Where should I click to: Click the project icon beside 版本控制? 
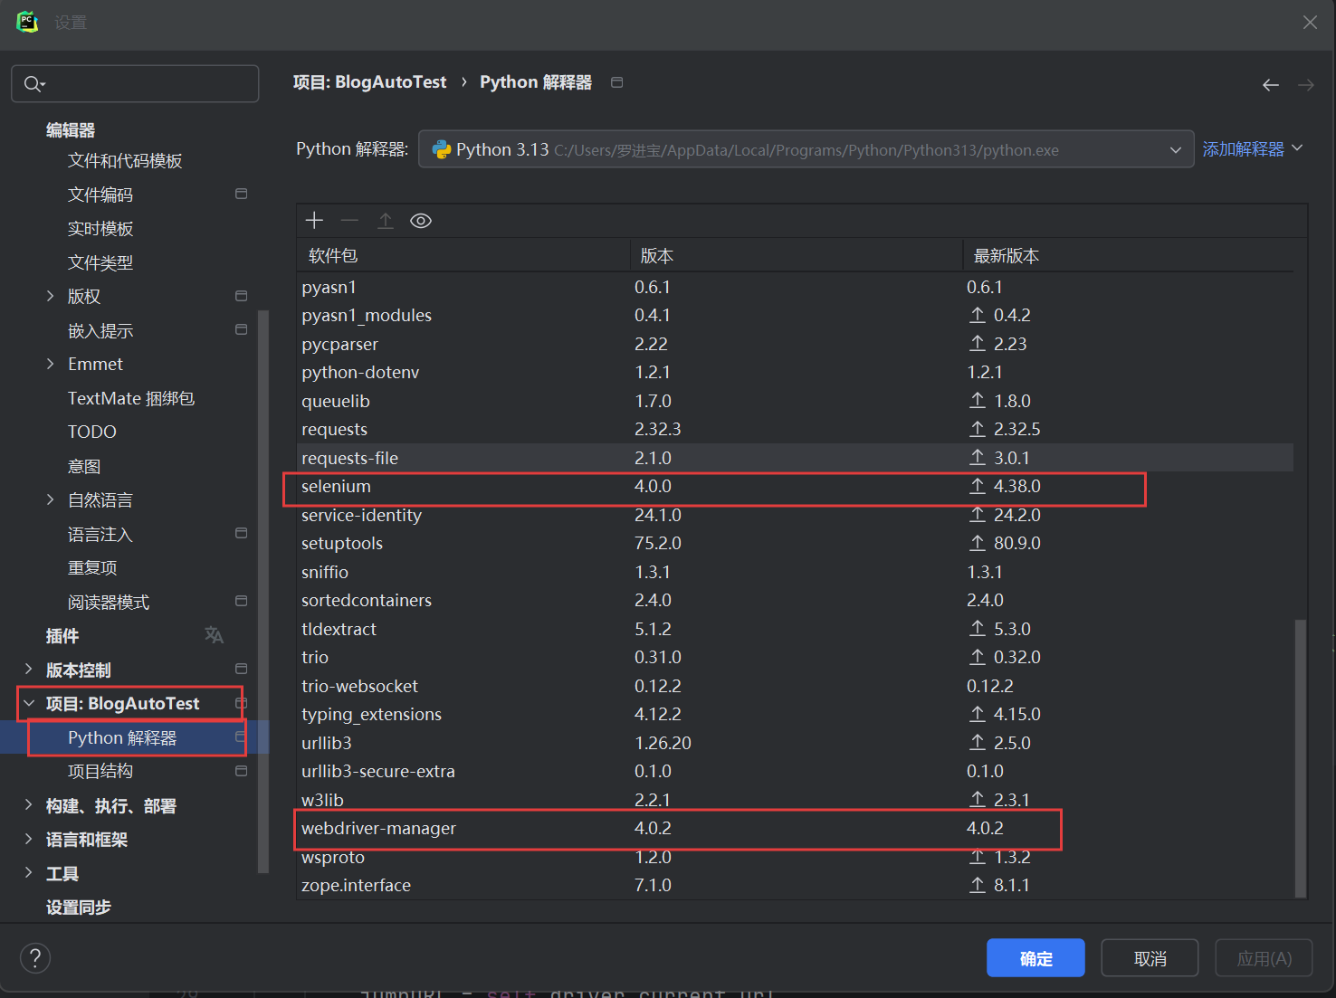click(x=241, y=669)
